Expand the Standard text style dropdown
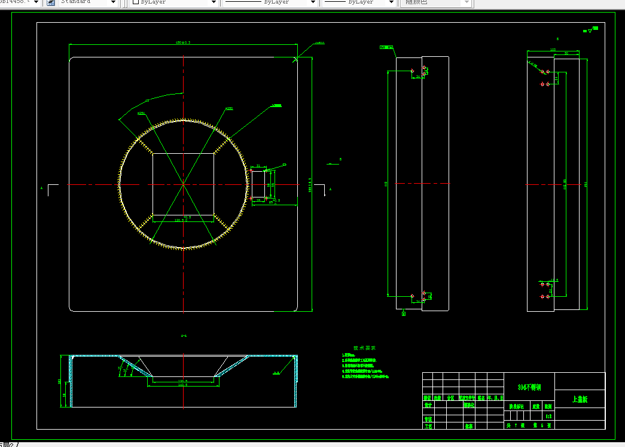 (113, 2)
